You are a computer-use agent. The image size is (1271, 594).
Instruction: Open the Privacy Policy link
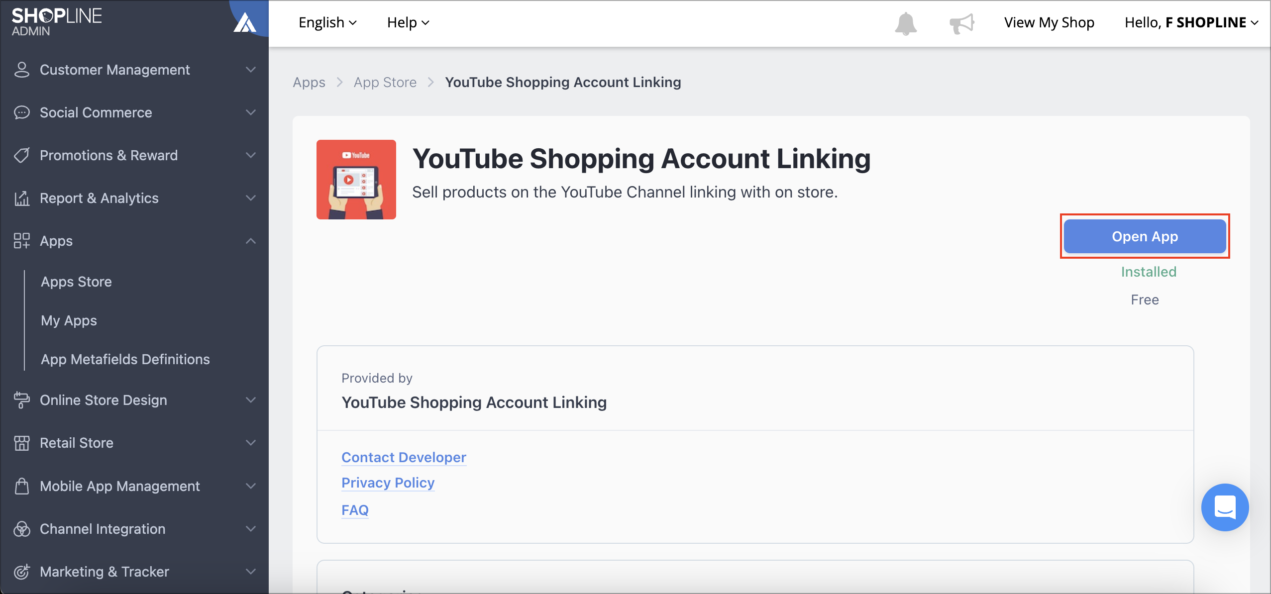[388, 483]
